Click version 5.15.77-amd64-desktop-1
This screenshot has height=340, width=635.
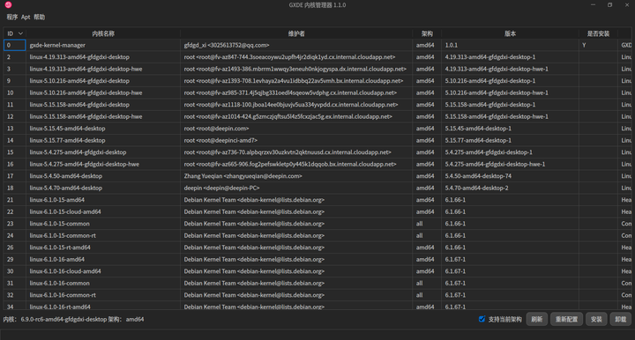478,140
